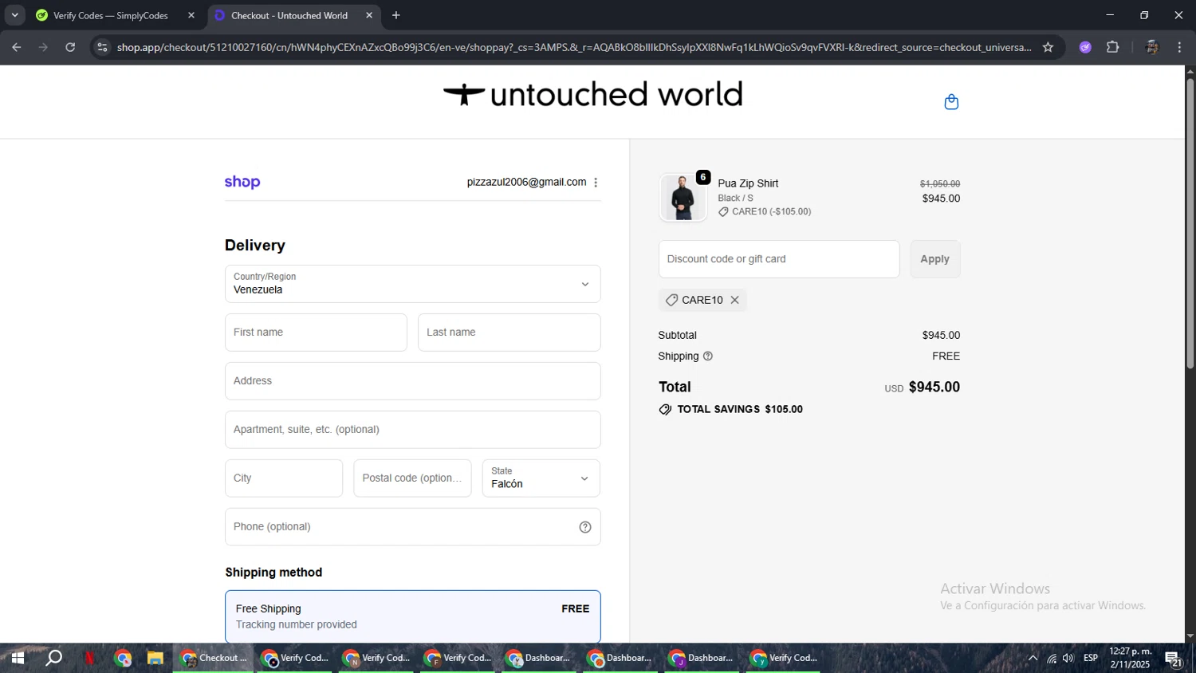
Task: Click the Discount code or gift card field
Action: 779,259
